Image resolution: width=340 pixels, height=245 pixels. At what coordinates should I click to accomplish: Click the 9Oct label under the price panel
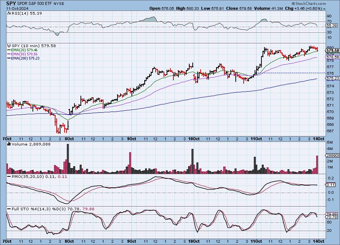coord(131,139)
